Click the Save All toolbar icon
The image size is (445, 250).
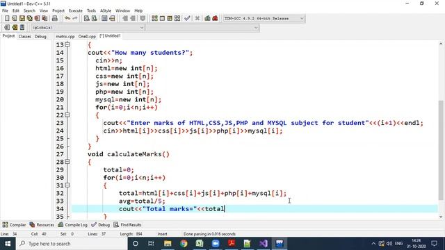(29, 19)
